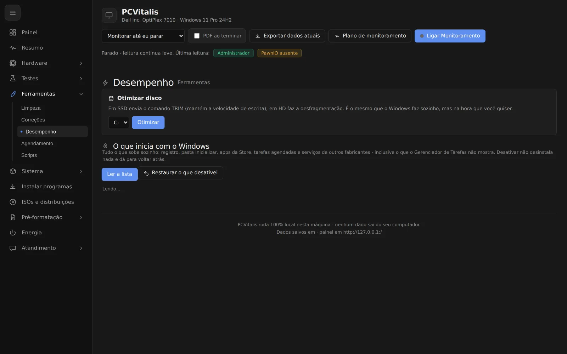Click Ler a lista button

click(x=119, y=174)
